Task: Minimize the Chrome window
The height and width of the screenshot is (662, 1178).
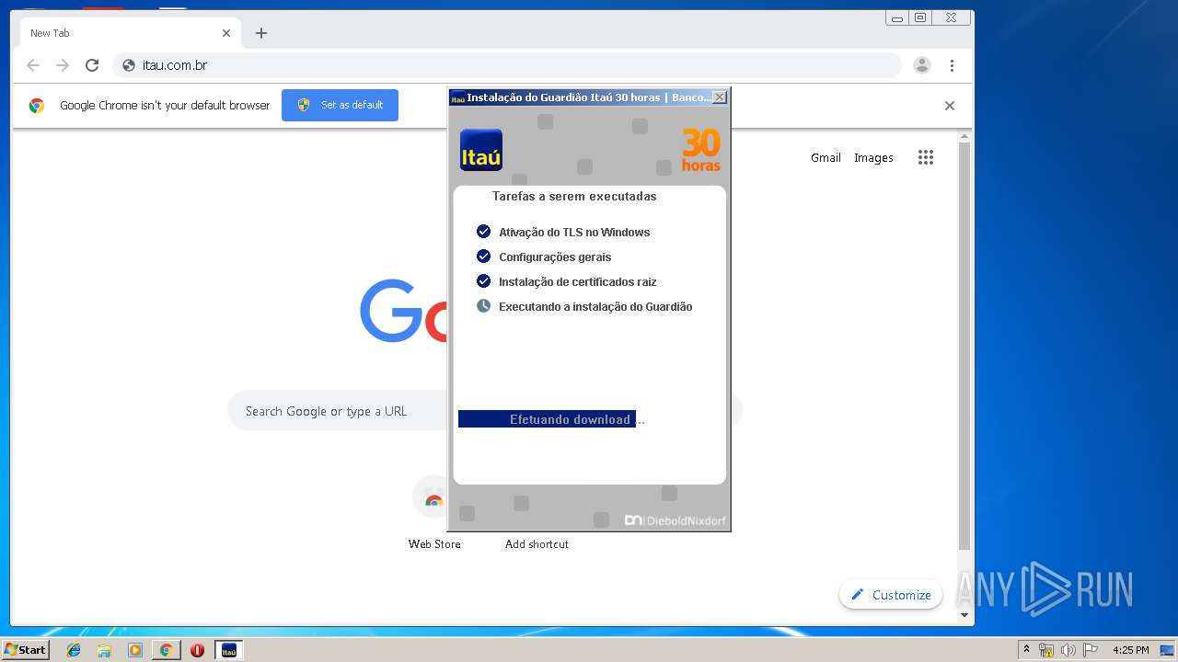Action: point(896,17)
